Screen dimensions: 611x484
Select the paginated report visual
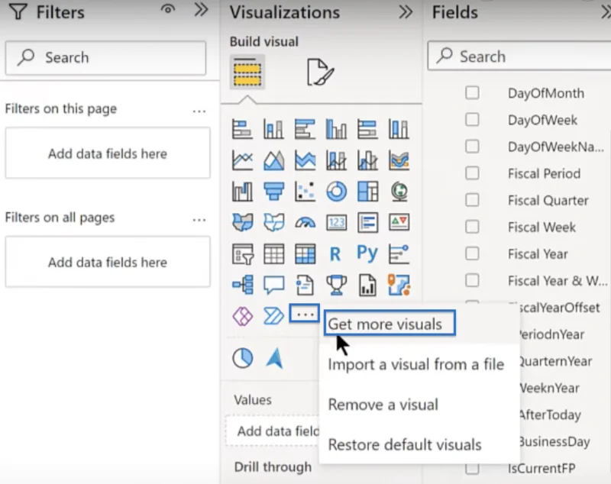pyautogui.click(x=367, y=285)
